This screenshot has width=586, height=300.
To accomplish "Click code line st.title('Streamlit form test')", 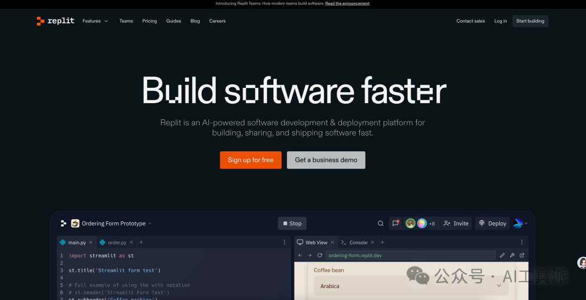I will (114, 270).
